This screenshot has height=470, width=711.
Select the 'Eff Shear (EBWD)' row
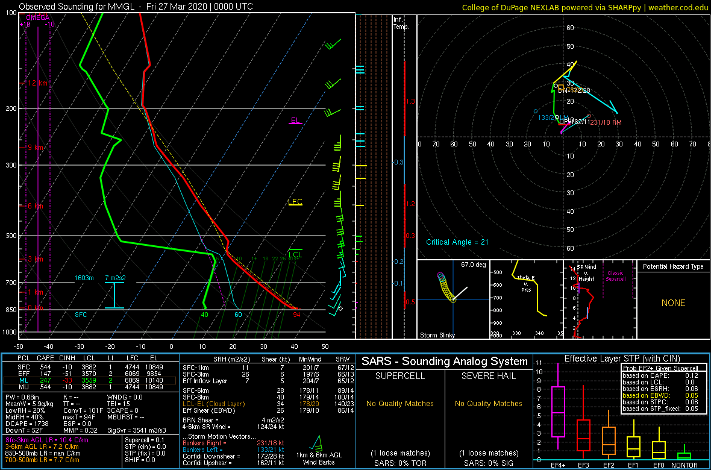tap(266, 410)
